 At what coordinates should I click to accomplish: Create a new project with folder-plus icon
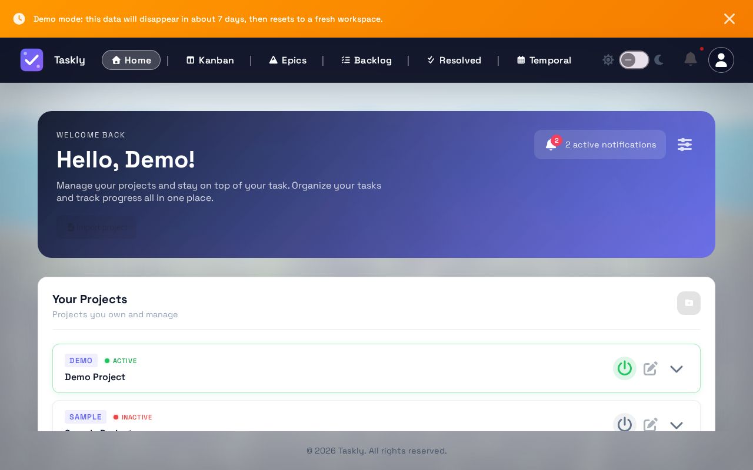(689, 303)
